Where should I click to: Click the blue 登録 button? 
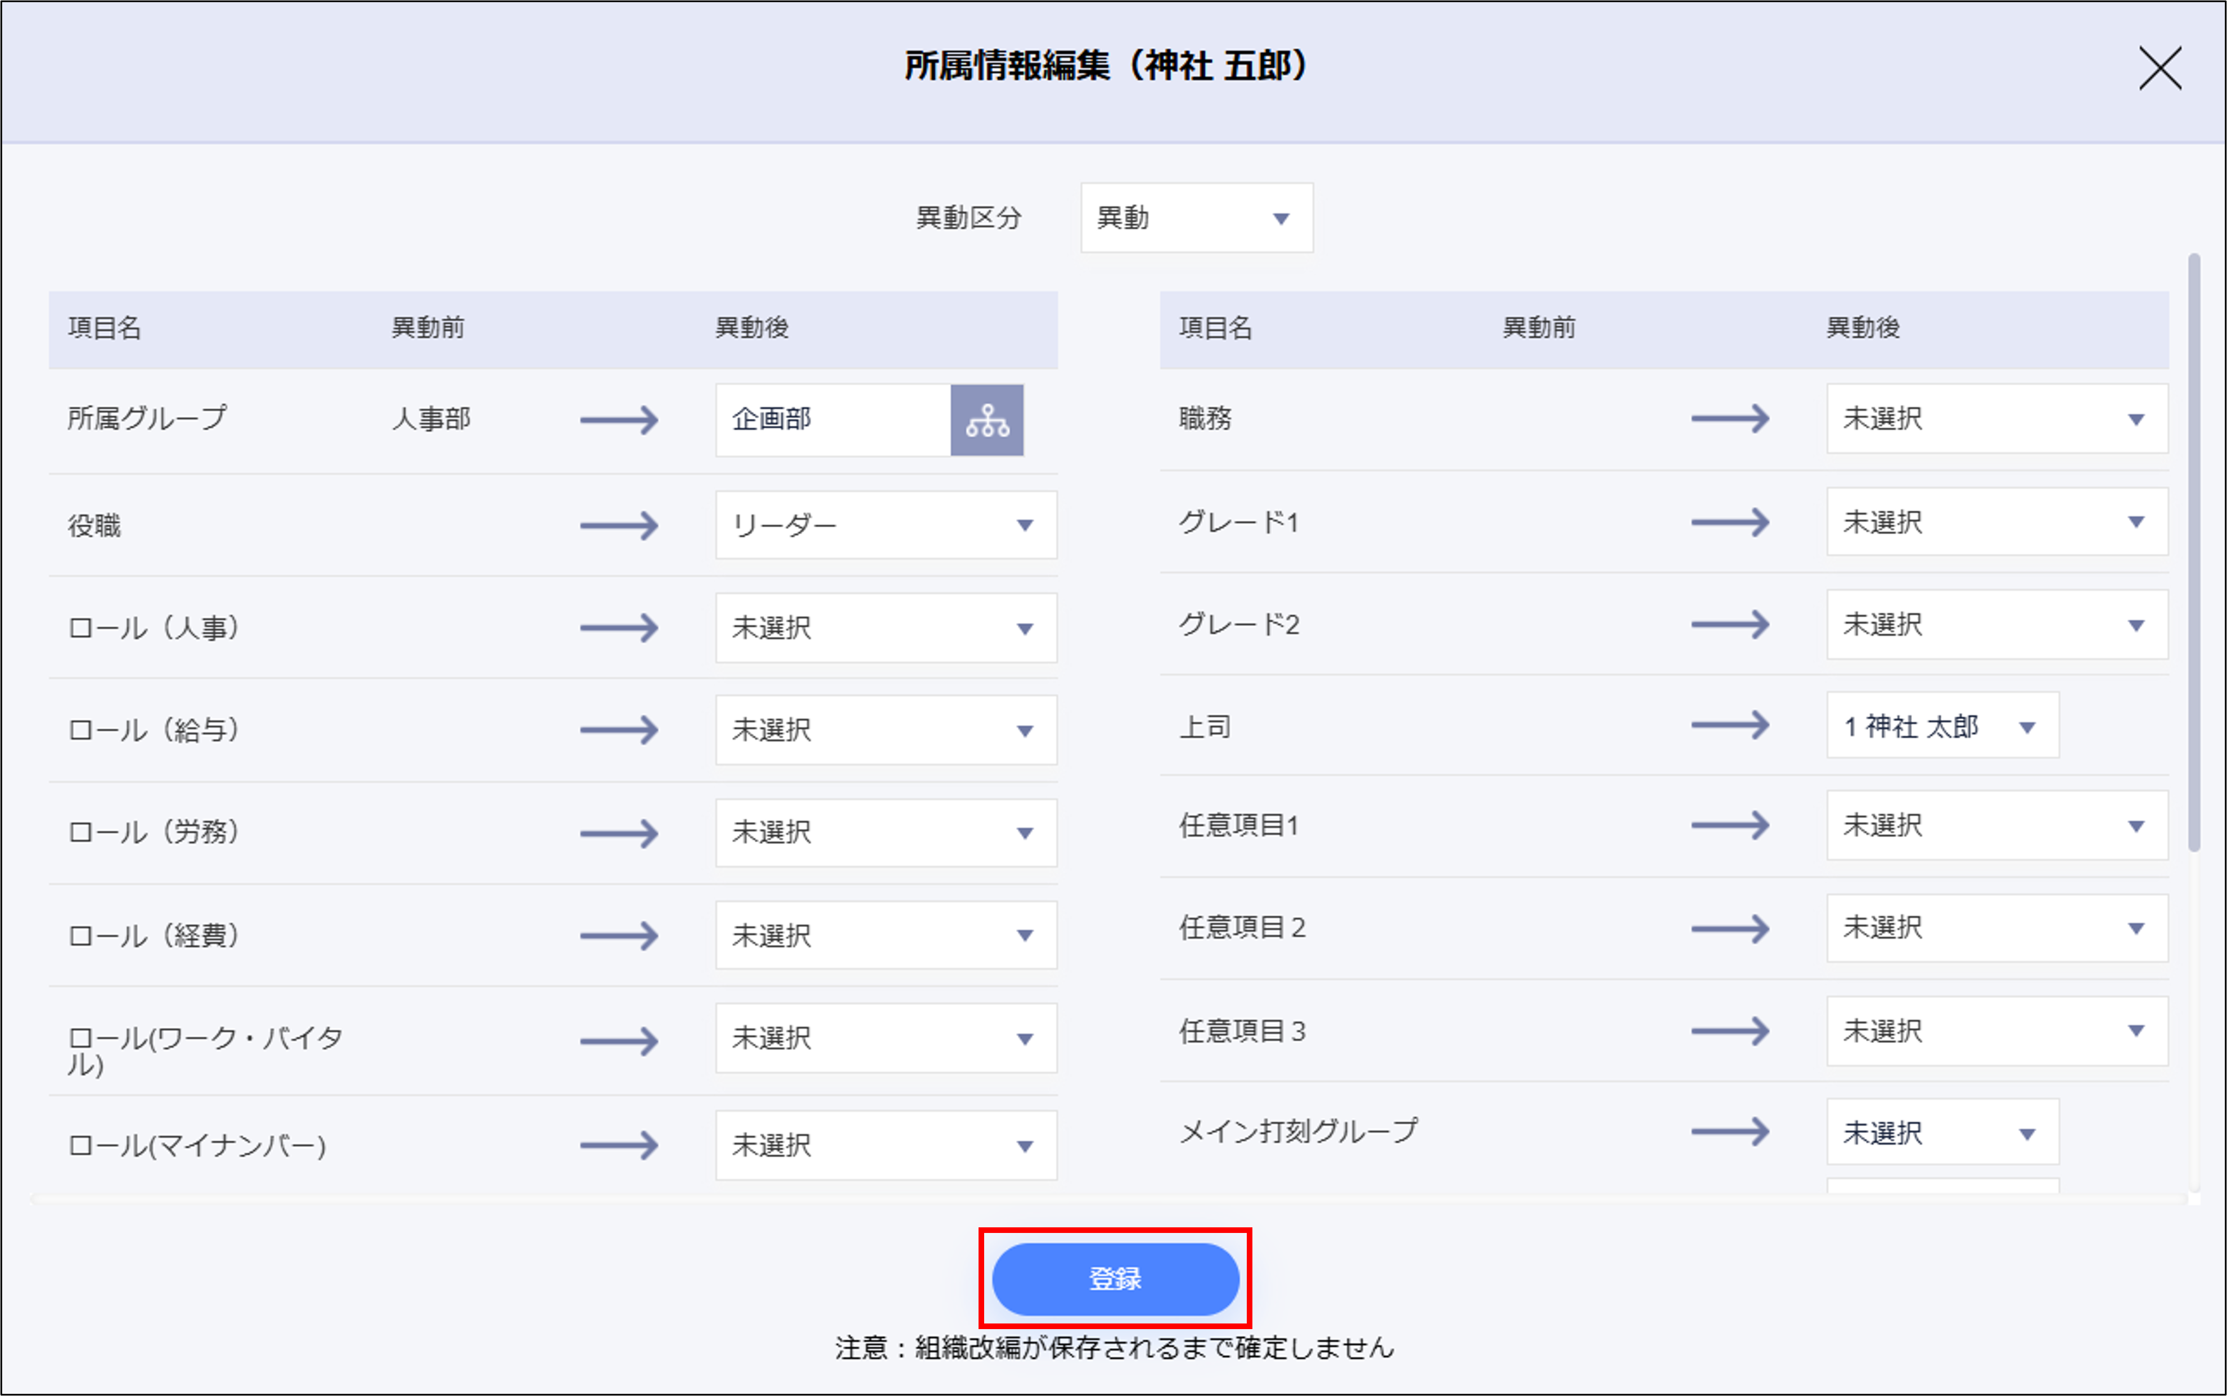(1115, 1278)
